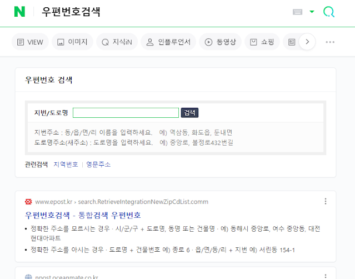Switch to the 쇼핑 tab

pos(262,42)
